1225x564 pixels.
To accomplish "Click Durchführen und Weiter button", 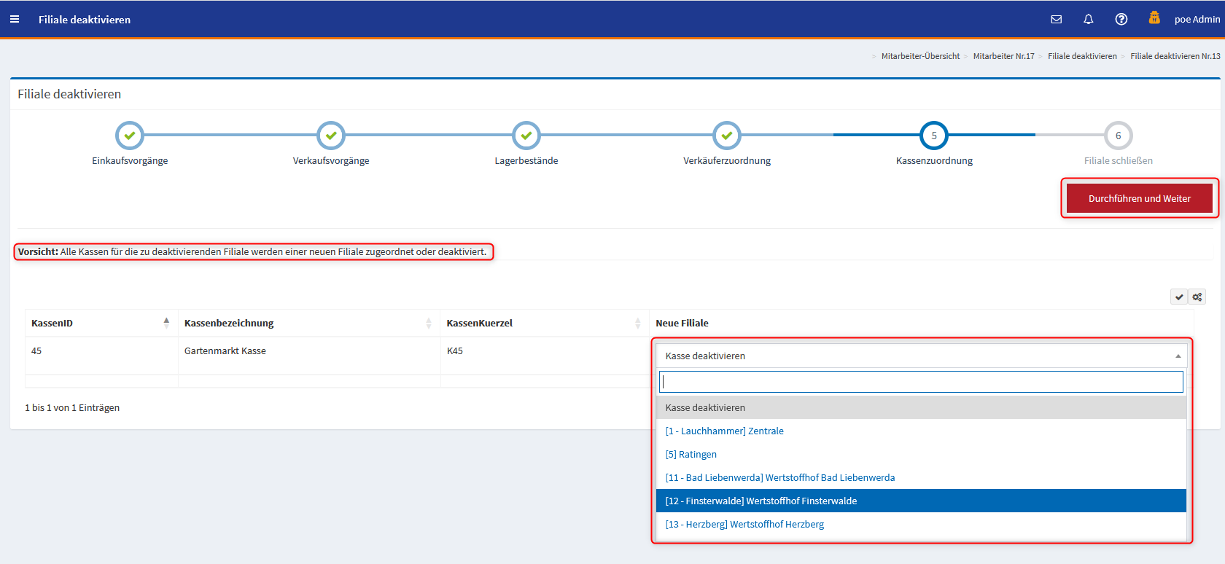I will (1139, 198).
